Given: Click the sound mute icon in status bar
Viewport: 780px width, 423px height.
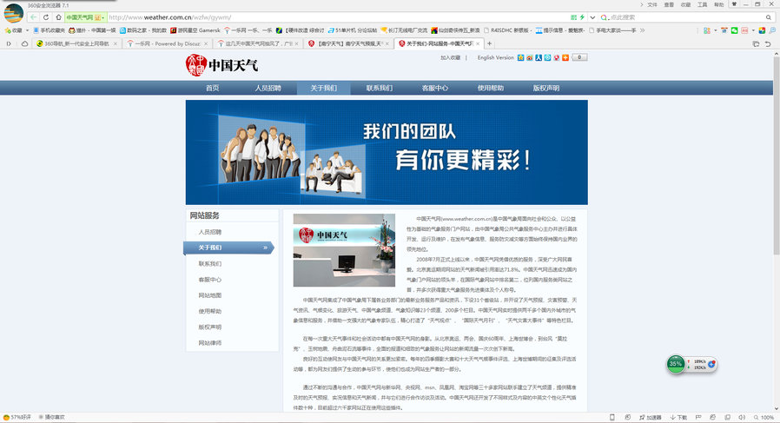Looking at the screenshot, I should 742,418.
